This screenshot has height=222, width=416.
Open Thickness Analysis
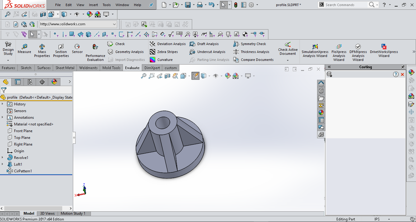point(251,52)
